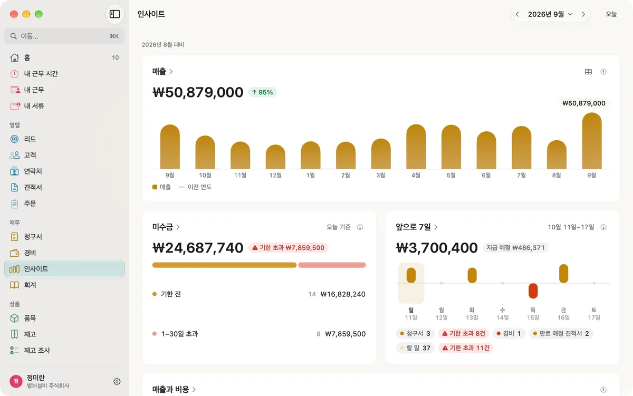Switch 매출 card to table view
The height and width of the screenshot is (396, 633).
[x=589, y=72]
